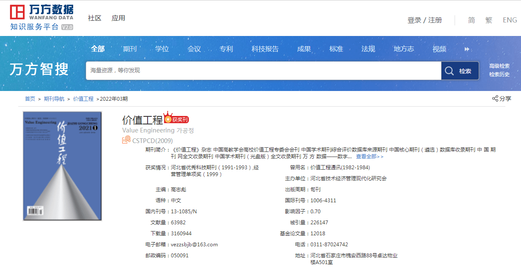Screen dimensions: 521x270
Task: Go to 首页 in the breadcrumb
Action: 30,99
